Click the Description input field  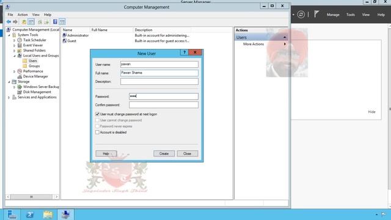[159, 81]
